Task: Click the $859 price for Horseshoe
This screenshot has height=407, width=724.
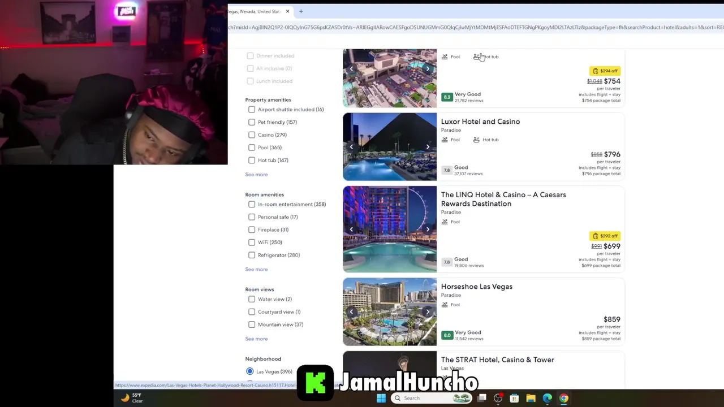Action: (x=612, y=319)
